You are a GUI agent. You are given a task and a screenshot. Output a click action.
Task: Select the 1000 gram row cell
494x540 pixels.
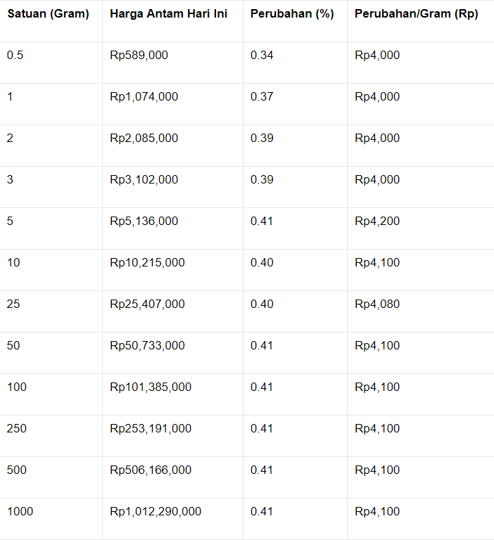(20, 512)
